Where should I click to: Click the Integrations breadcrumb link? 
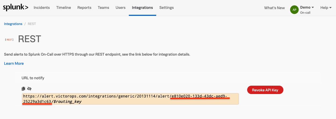(x=13, y=24)
